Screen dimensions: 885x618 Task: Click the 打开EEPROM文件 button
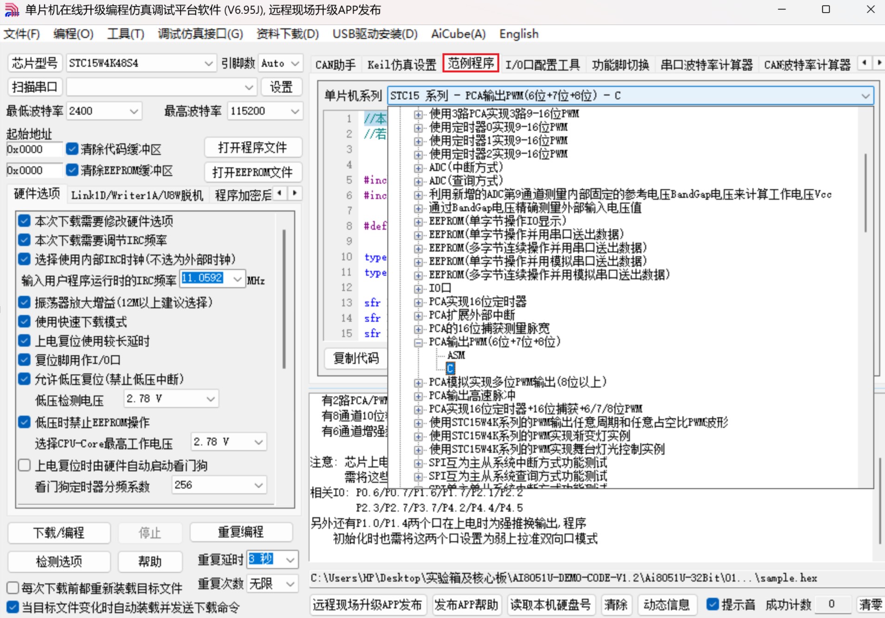[x=253, y=172]
